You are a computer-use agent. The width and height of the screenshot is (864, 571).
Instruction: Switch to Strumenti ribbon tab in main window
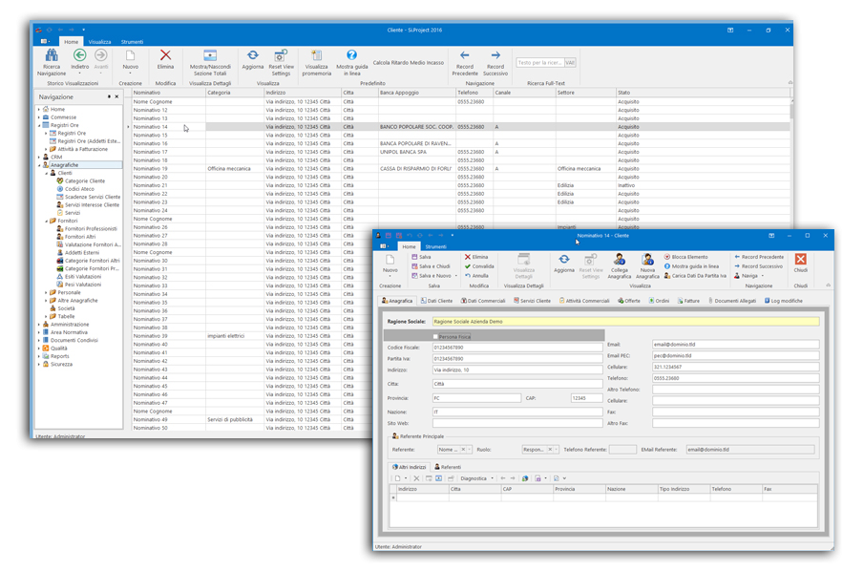pos(133,42)
